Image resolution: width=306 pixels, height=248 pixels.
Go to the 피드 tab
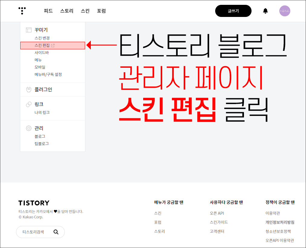(48, 11)
